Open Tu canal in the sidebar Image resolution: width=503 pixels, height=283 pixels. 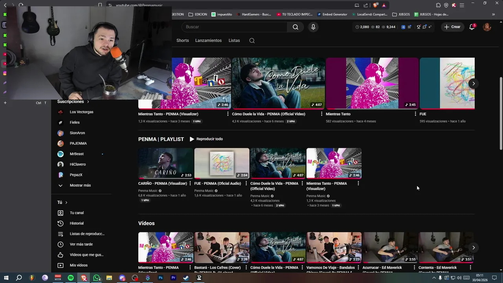pos(77,213)
